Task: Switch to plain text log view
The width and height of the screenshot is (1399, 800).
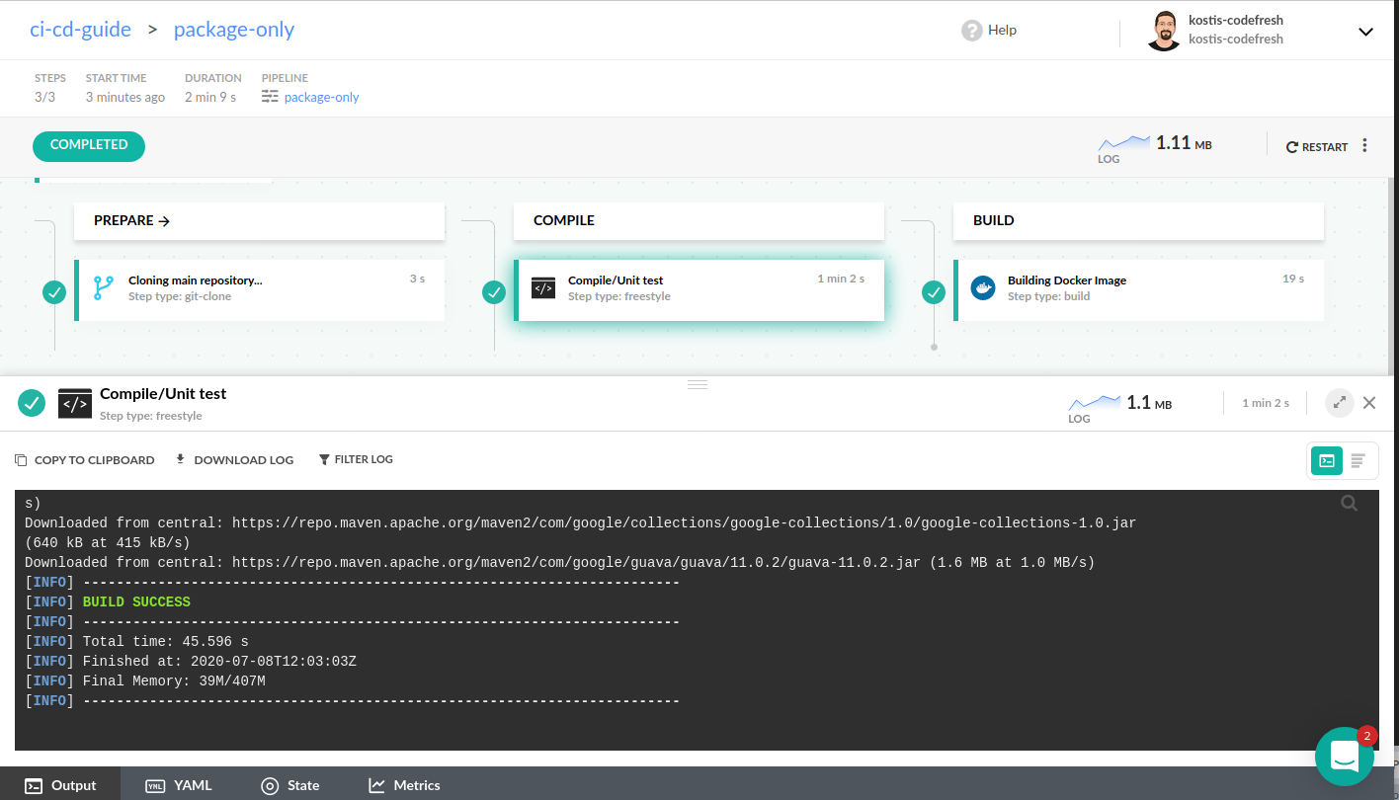Action: pyautogui.click(x=1358, y=460)
